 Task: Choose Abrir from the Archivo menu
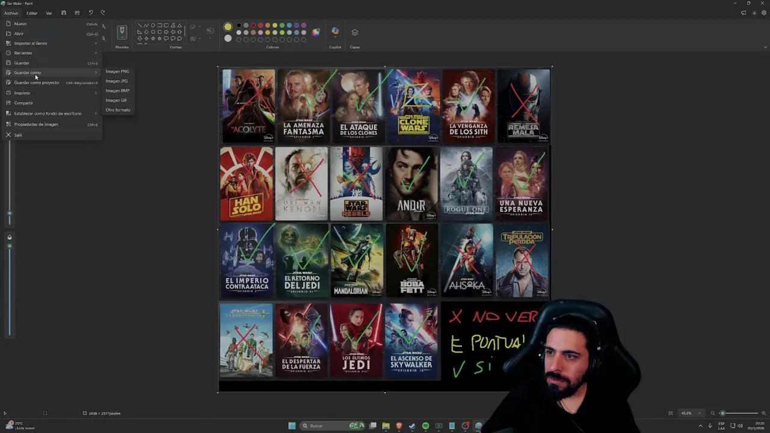pos(52,34)
